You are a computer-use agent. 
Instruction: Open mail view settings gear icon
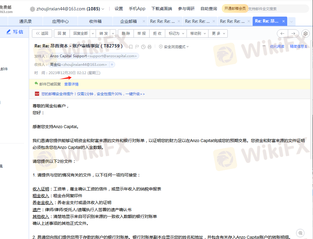click(305, 34)
